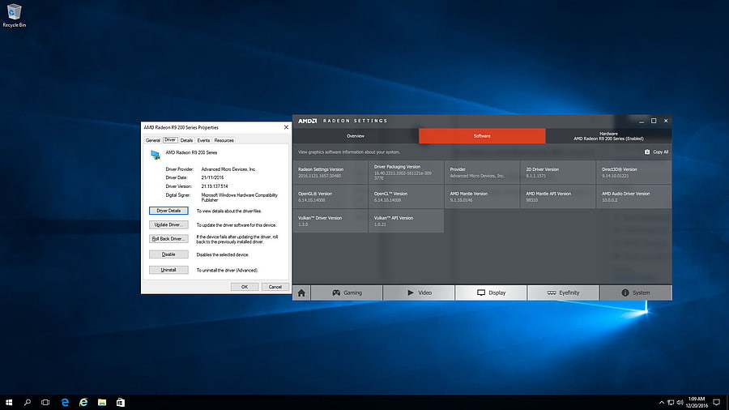This screenshot has width=729, height=410.
Task: Click the volume speaker icon in tray
Action: click(680, 403)
